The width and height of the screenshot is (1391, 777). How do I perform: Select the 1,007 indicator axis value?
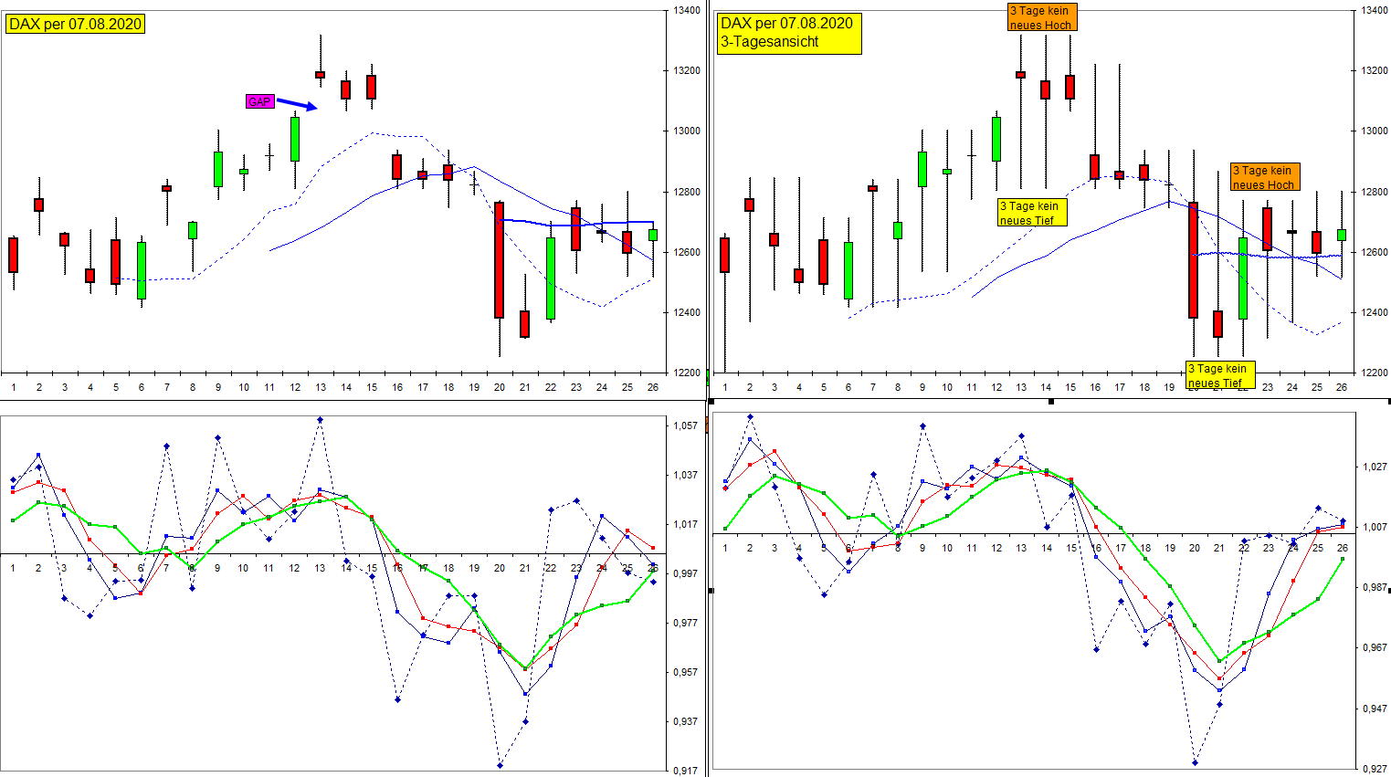[x=1375, y=528]
